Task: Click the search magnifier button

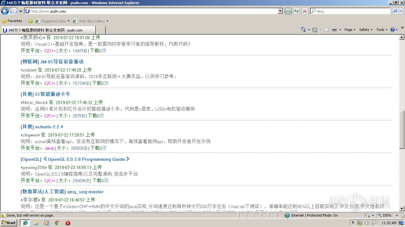Action: [x=395, y=11]
